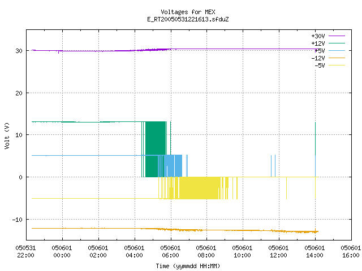Screen dimensions: 362x271
Task: Click the x-axis tick 050601 16:00
Action: pos(351,252)
